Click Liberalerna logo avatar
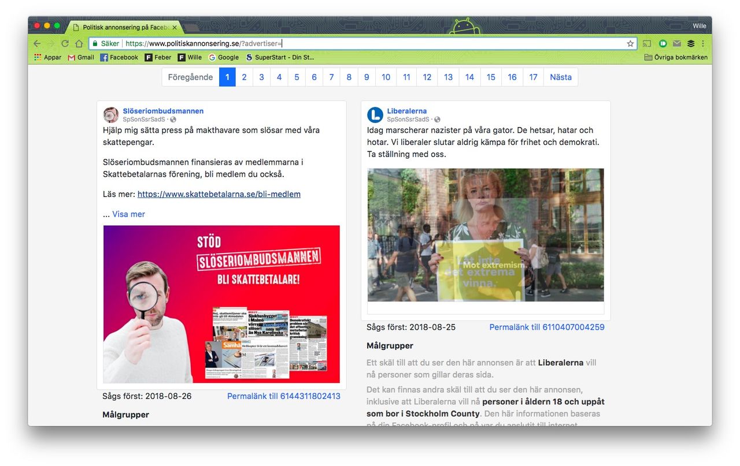Screen dimensions: 740x466 (x=375, y=114)
